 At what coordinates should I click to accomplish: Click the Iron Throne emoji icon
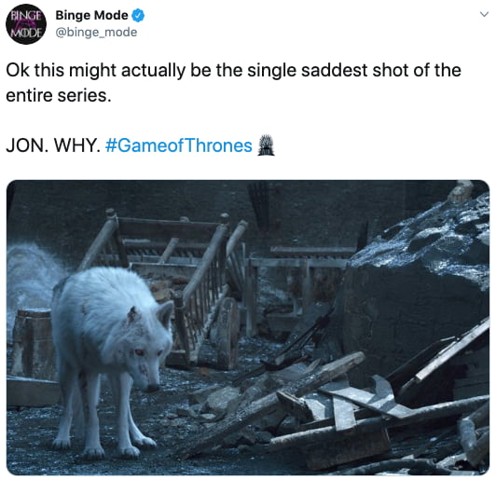coord(266,145)
